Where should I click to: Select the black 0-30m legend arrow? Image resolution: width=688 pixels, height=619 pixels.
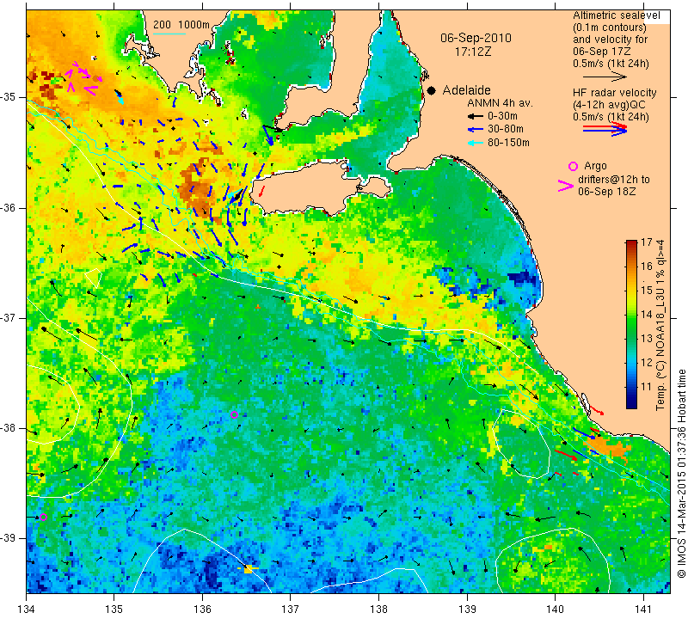(476, 117)
